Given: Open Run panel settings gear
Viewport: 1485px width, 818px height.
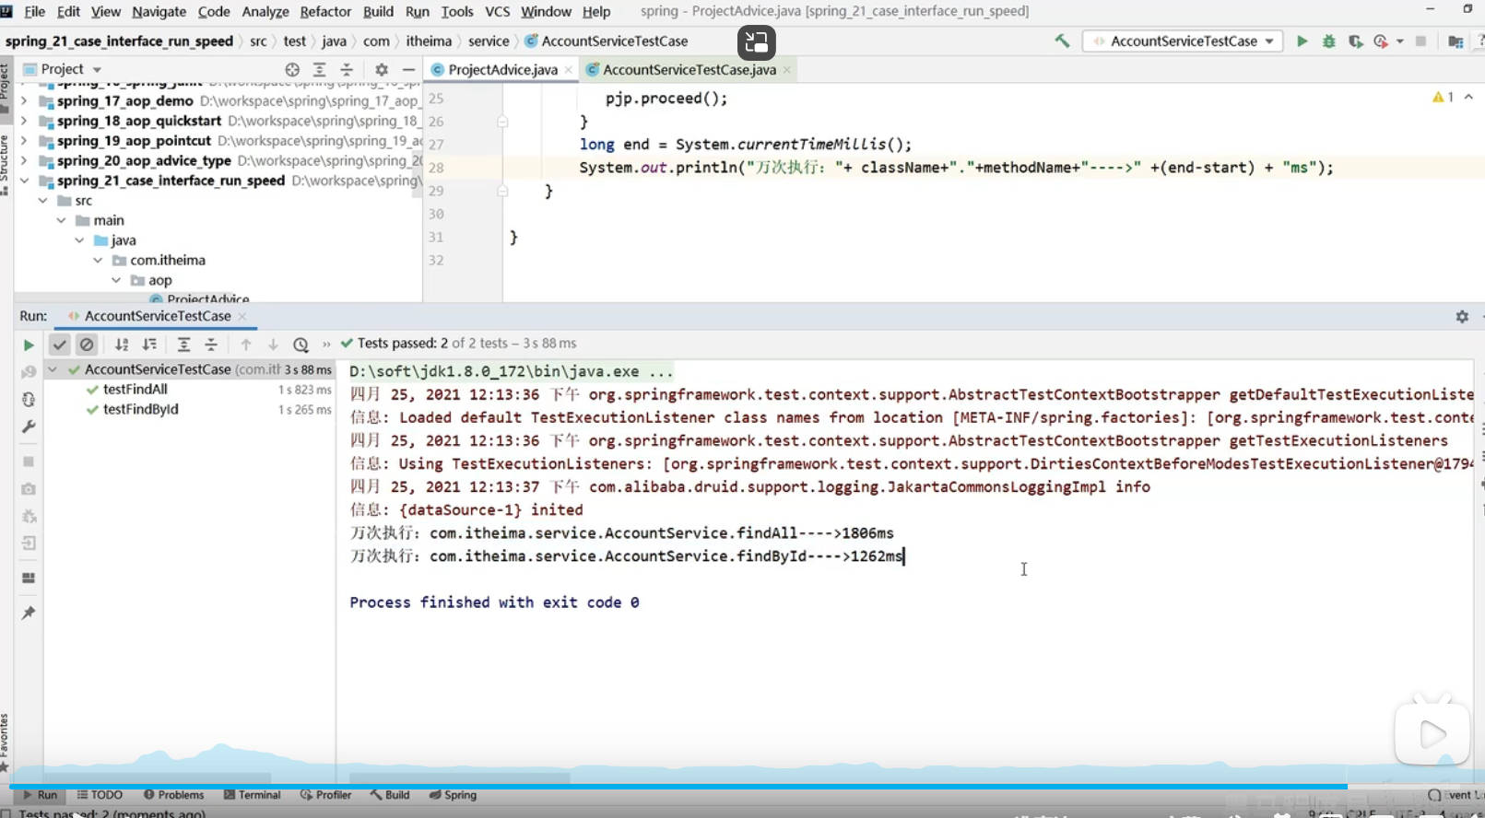Looking at the screenshot, I should [x=1462, y=316].
